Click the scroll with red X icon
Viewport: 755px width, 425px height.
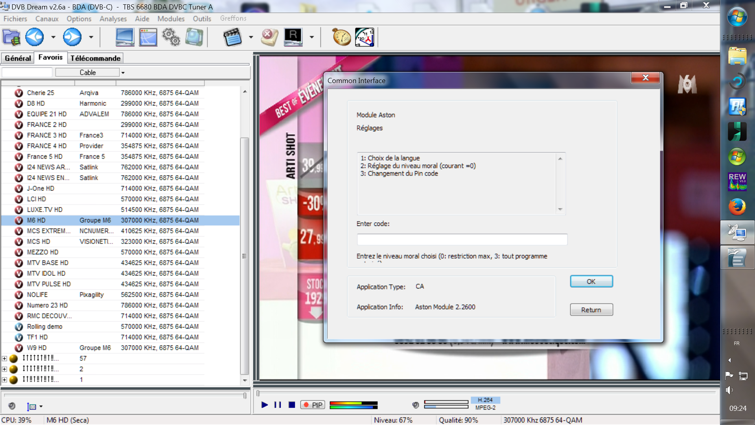pyautogui.click(x=270, y=37)
